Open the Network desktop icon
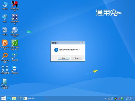 click(x=5, y=18)
